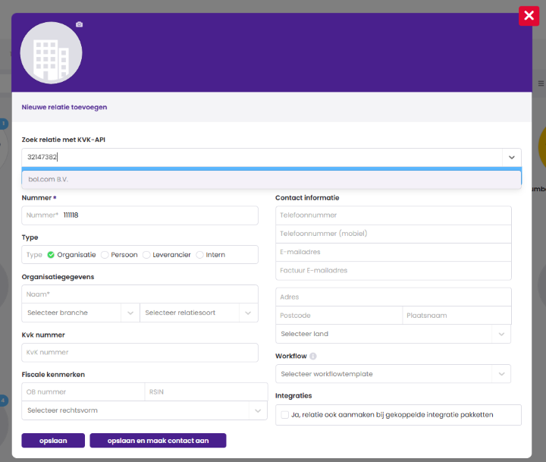Expand the Selecteer land dropdown
The image size is (546, 462).
(x=500, y=334)
